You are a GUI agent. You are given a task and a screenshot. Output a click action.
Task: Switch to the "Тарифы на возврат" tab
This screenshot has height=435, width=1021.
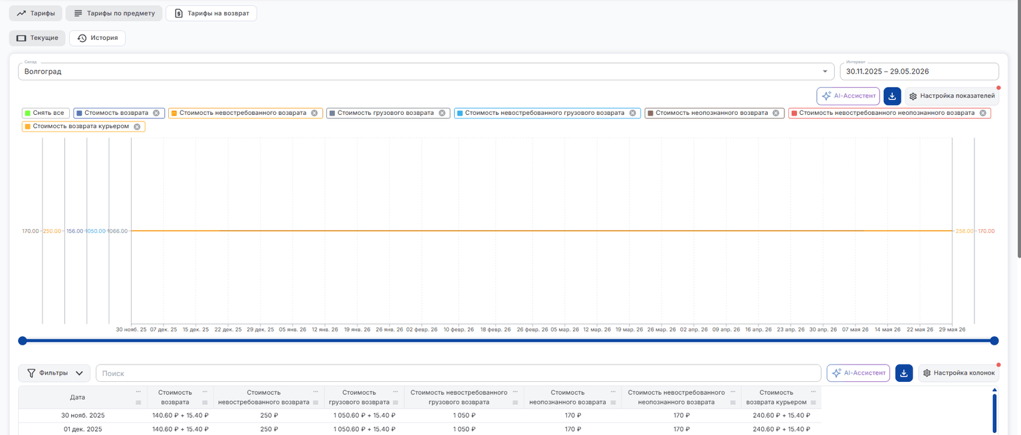pos(211,13)
